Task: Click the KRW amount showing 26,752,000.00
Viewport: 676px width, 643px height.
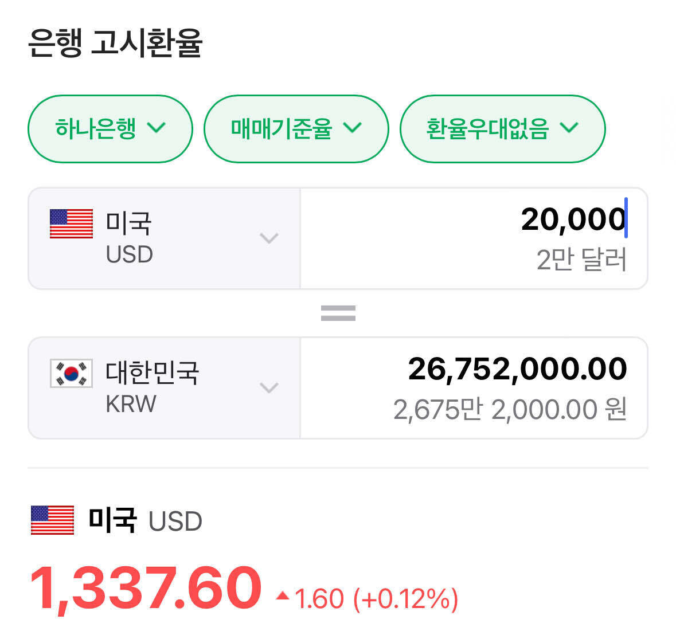Action: click(x=517, y=368)
